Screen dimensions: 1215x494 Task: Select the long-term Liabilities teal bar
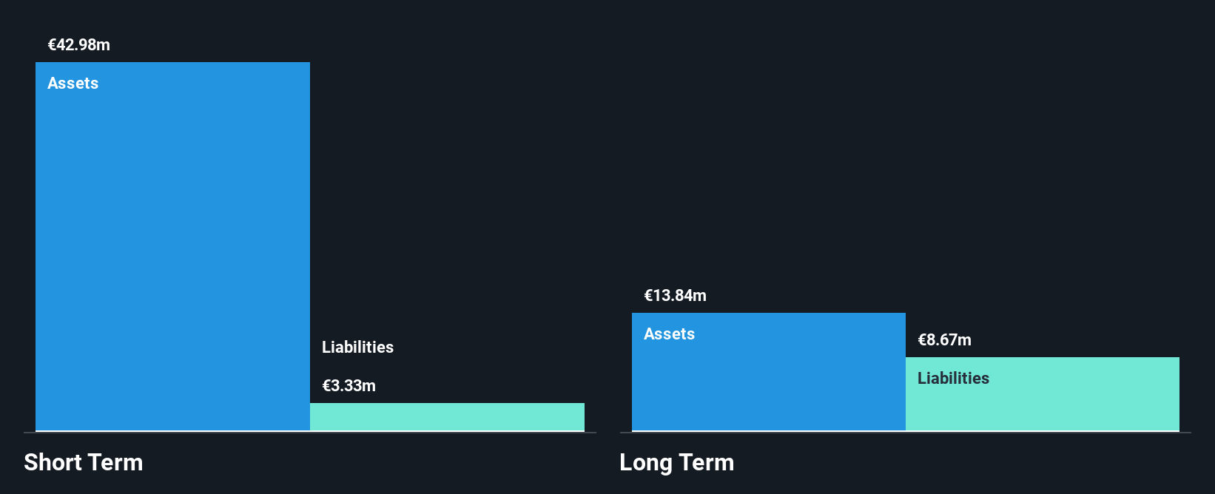(1042, 407)
